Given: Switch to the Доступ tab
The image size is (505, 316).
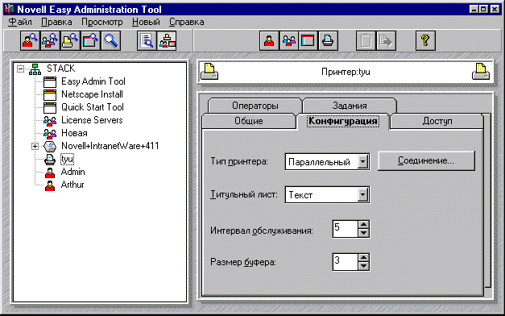Looking at the screenshot, I should point(437,121).
